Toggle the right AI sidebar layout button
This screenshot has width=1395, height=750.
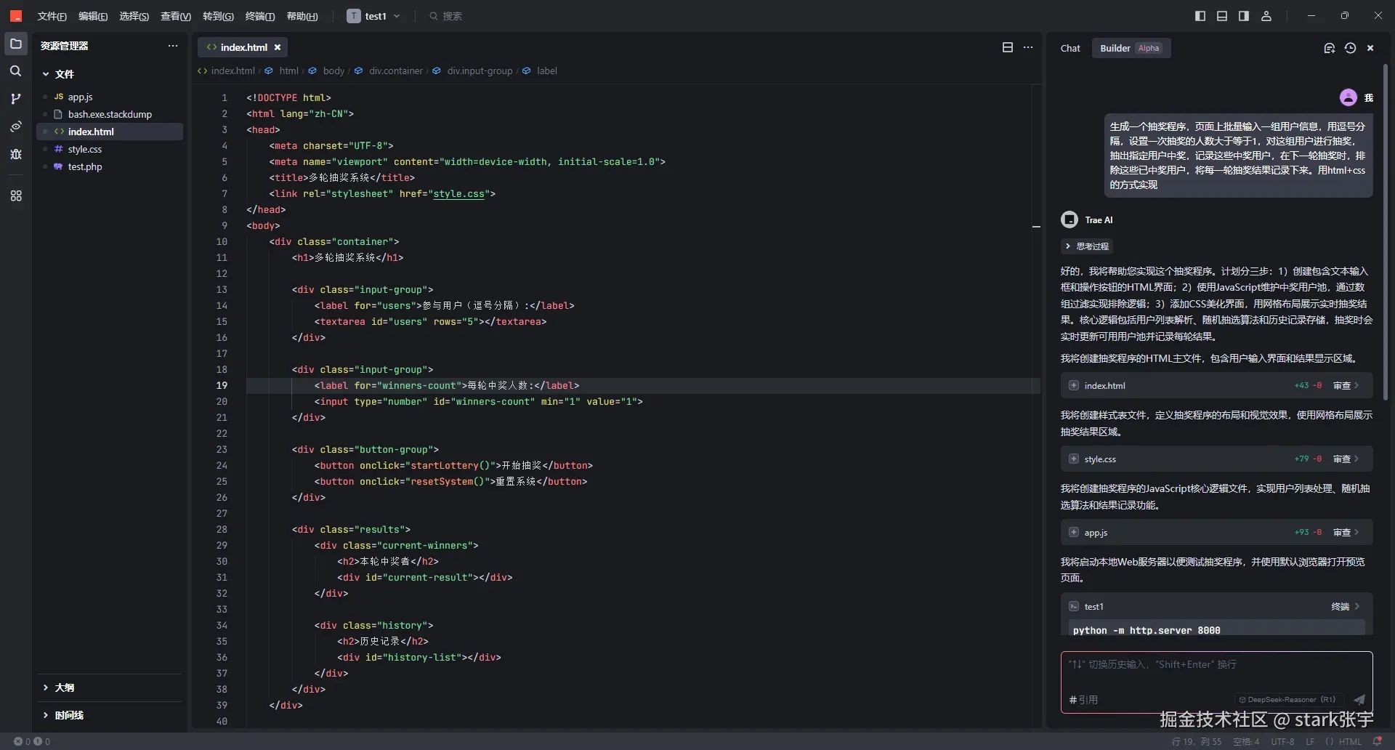point(1244,16)
